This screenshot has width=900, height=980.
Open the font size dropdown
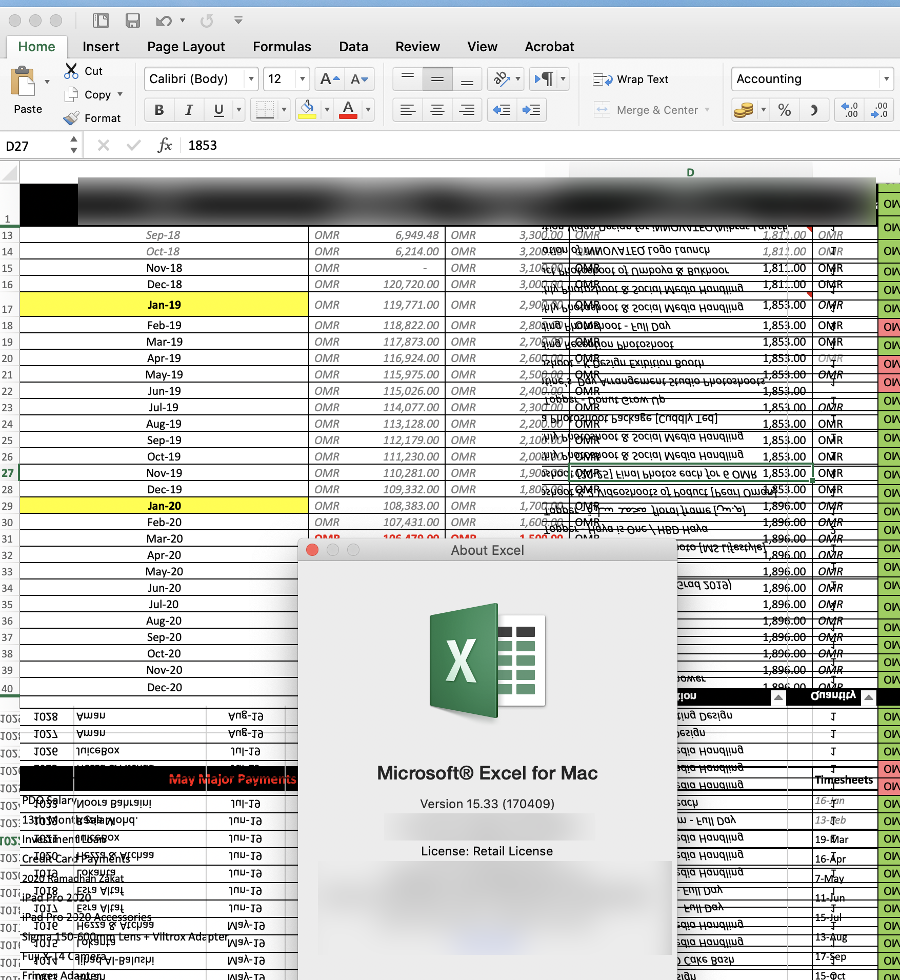click(x=303, y=79)
